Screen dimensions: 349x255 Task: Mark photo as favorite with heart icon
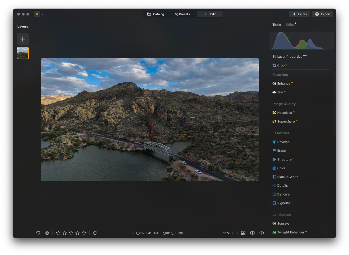(x=38, y=233)
